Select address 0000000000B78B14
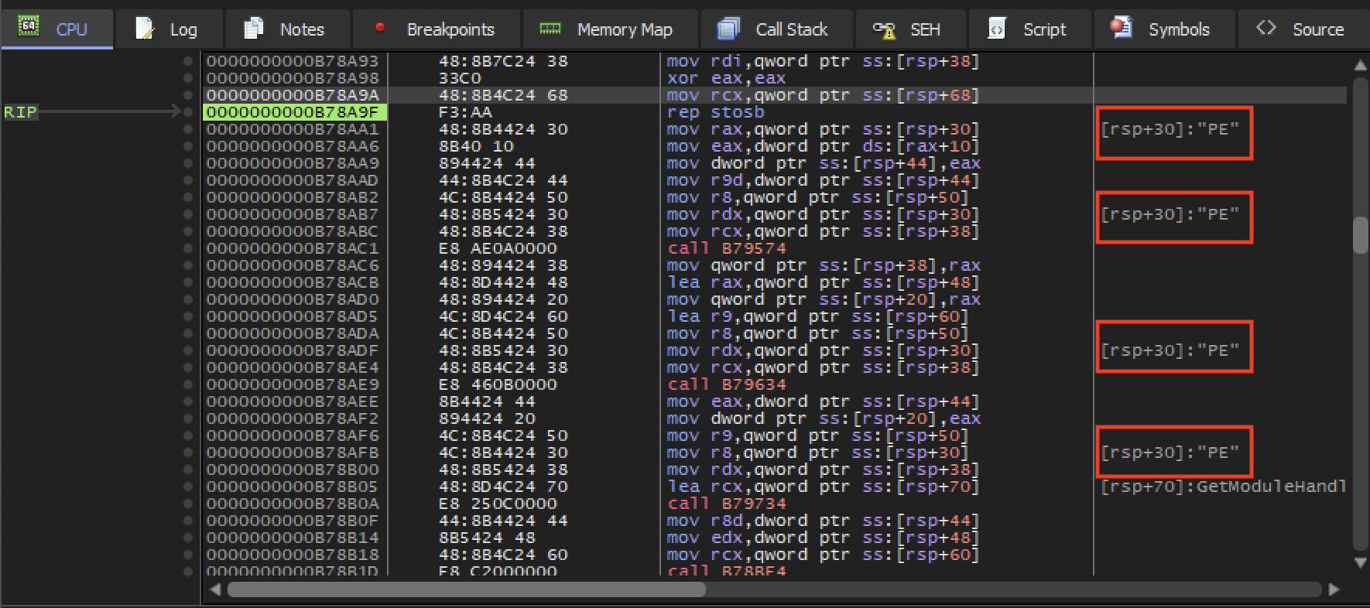The width and height of the screenshot is (1370, 608). pyautogui.click(x=293, y=538)
